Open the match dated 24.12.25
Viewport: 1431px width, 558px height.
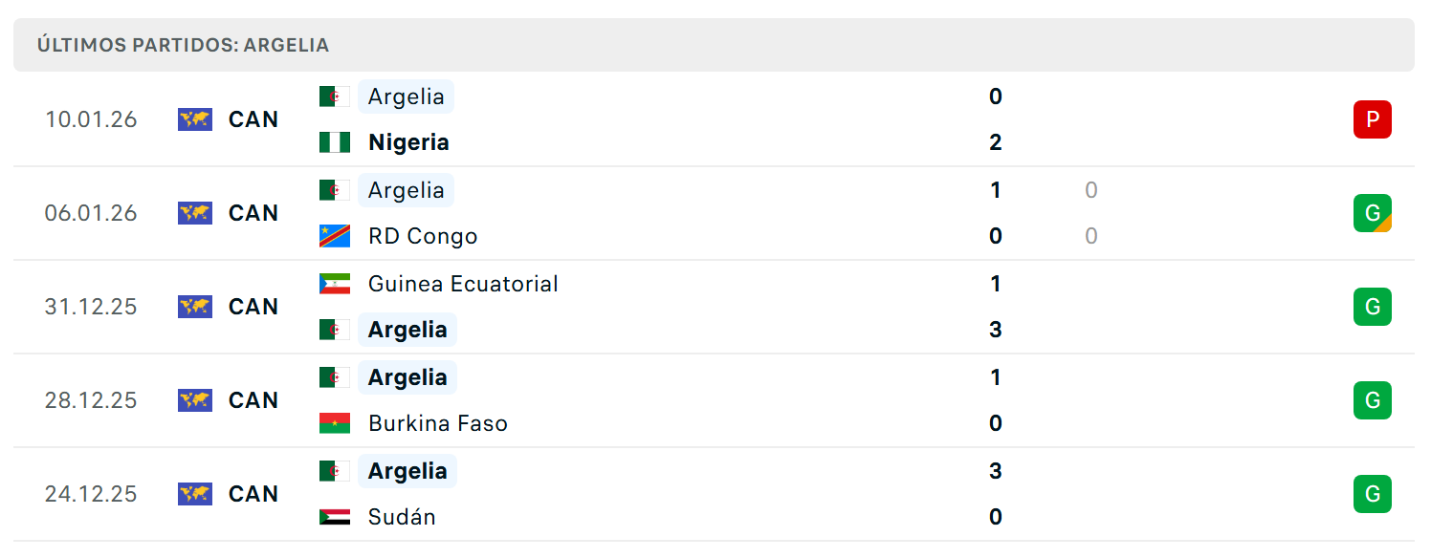(715, 494)
